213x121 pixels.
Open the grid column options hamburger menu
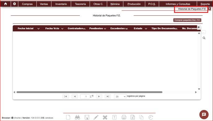(198, 27)
